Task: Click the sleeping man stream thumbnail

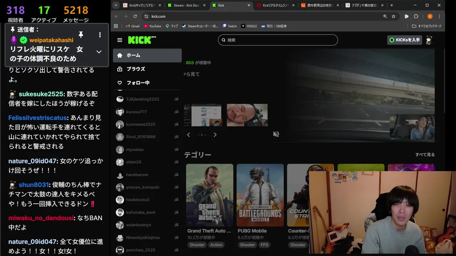Action: coord(247,115)
